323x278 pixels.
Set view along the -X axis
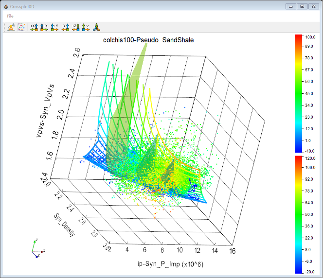tap(44, 27)
